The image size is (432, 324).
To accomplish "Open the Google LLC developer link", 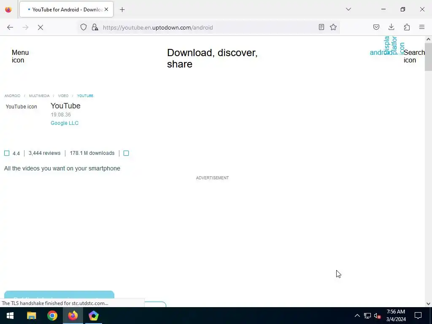I will coord(65,123).
